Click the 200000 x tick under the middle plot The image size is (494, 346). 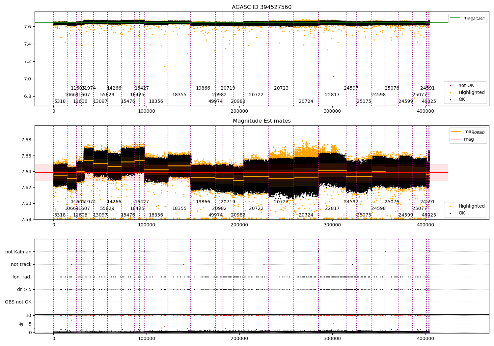(239, 225)
